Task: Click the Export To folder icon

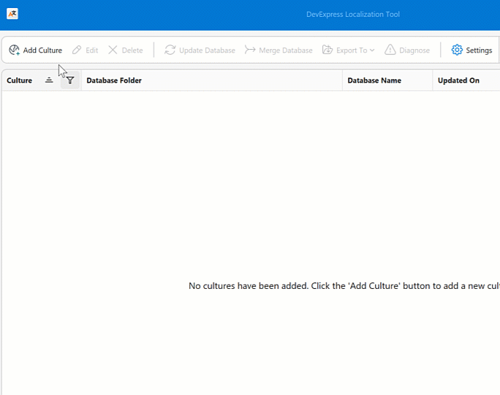Action: coord(327,50)
